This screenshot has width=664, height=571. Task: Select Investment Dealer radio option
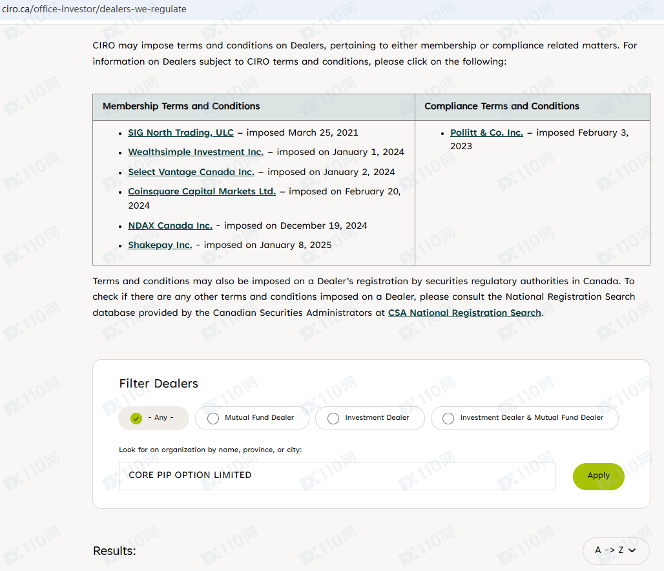click(369, 418)
